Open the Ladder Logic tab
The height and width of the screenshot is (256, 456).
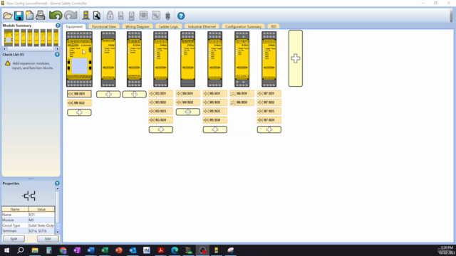coord(168,26)
